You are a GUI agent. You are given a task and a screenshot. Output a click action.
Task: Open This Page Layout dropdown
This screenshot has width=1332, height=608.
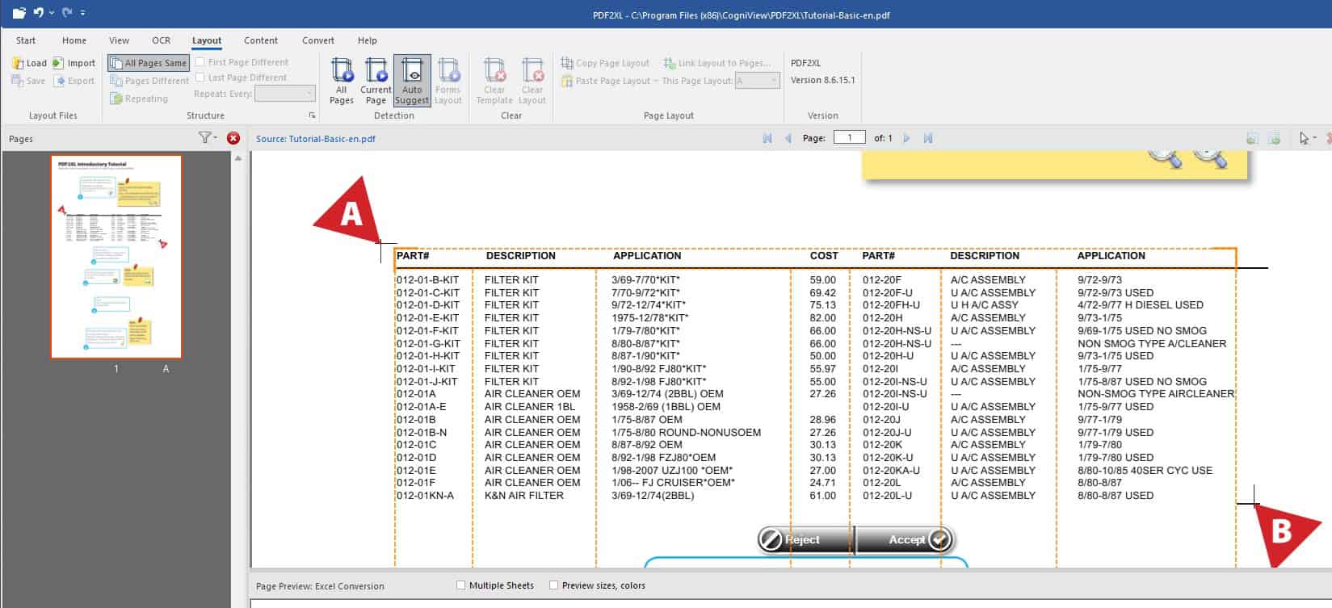click(x=758, y=81)
